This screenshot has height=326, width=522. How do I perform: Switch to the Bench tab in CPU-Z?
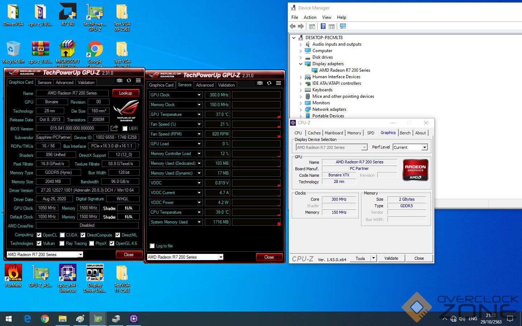(x=405, y=133)
